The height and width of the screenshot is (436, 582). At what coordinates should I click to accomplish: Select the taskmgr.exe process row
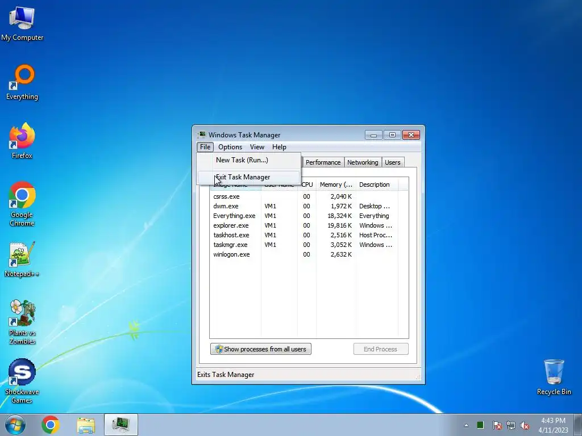pyautogui.click(x=309, y=245)
